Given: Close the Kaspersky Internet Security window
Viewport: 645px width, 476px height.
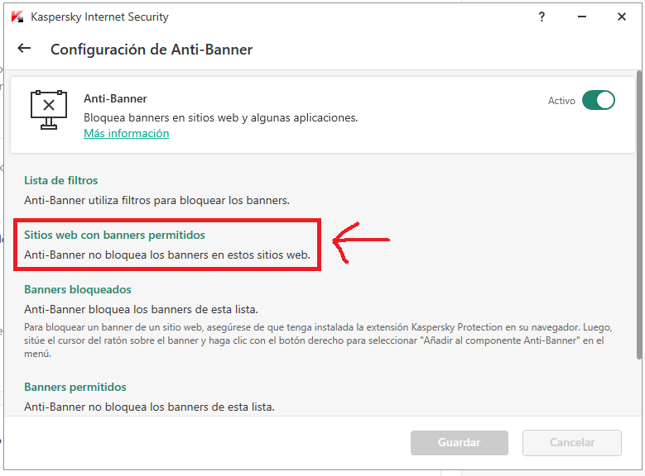Looking at the screenshot, I should point(622,17).
